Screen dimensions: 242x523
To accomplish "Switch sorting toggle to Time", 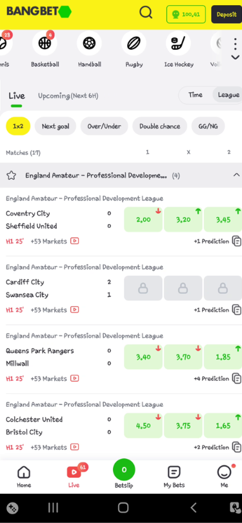I will 196,95.
